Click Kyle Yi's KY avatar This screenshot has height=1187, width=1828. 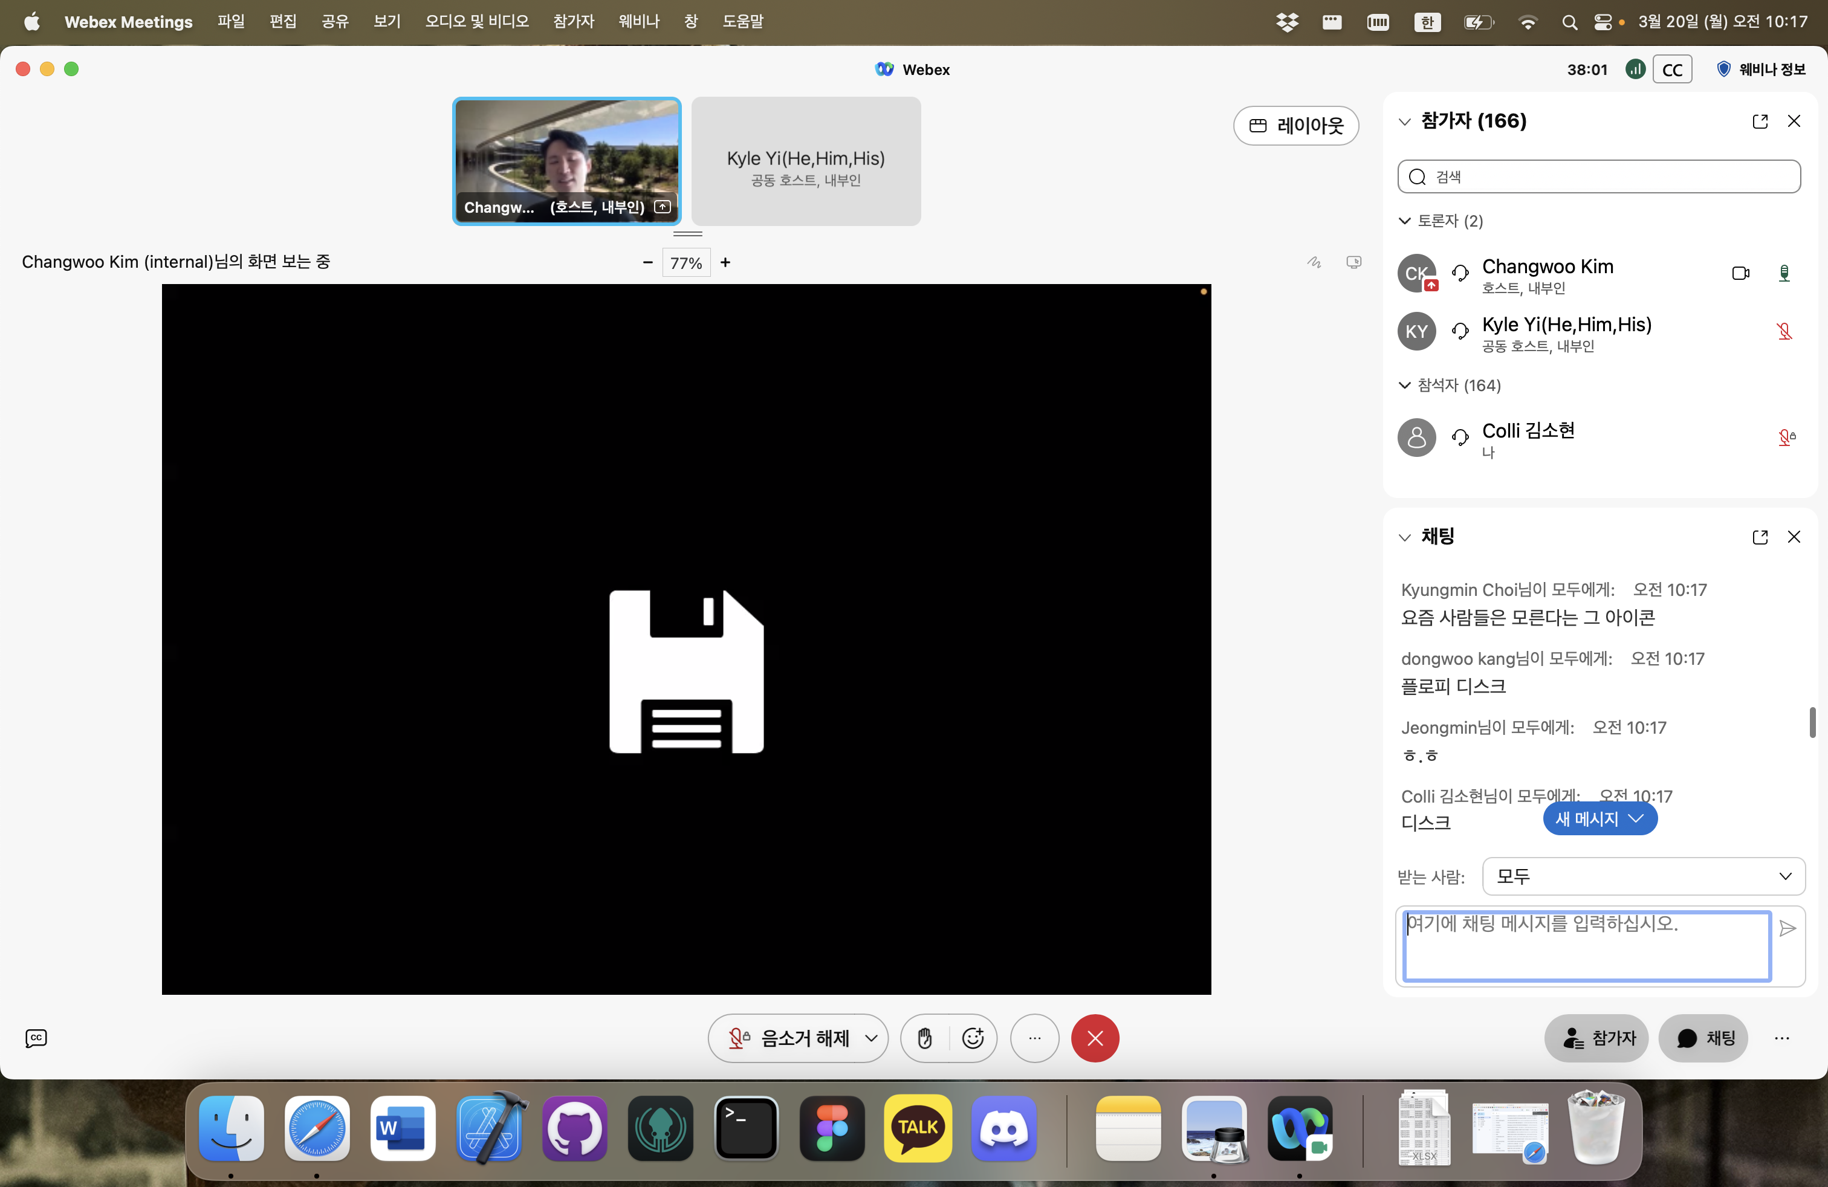[x=1416, y=332]
